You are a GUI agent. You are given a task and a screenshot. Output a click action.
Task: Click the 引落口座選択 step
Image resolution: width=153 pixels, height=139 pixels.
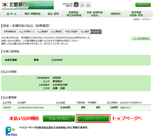[71, 32]
